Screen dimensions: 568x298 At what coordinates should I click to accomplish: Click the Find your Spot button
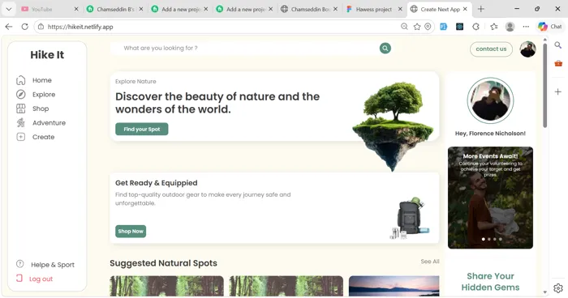[142, 129]
